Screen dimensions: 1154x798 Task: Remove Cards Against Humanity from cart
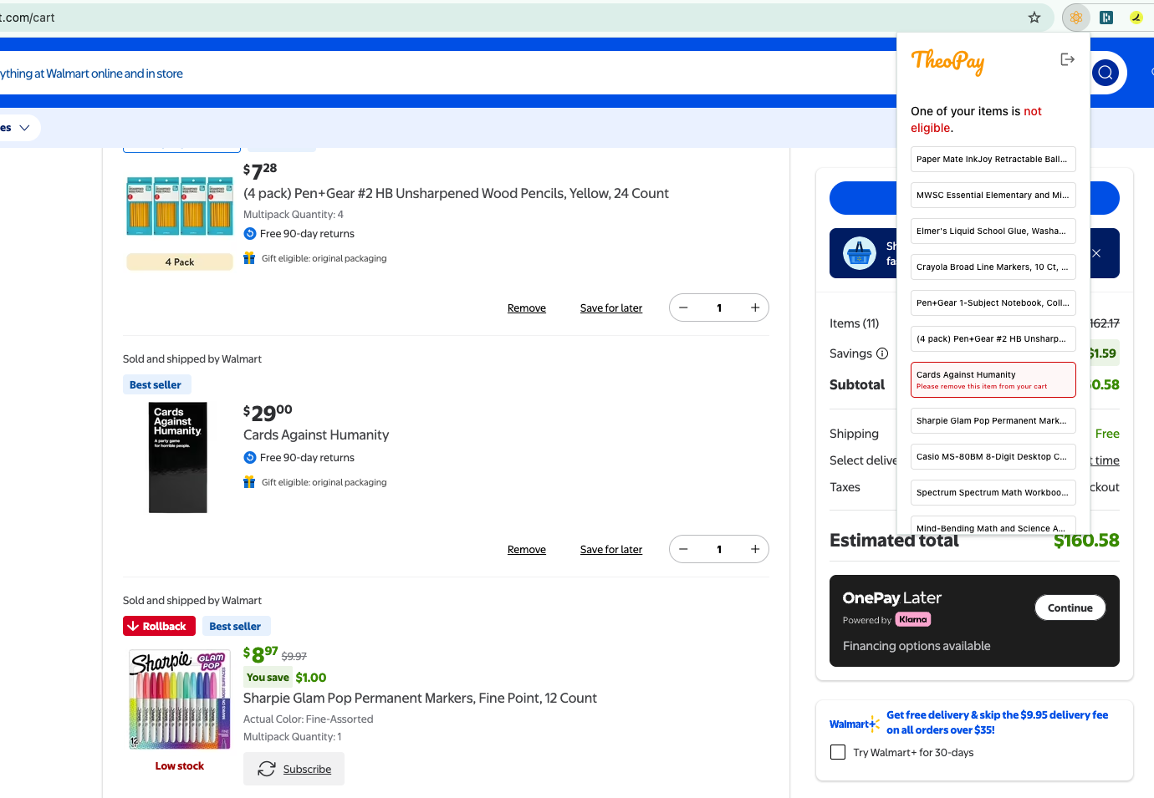click(x=527, y=550)
